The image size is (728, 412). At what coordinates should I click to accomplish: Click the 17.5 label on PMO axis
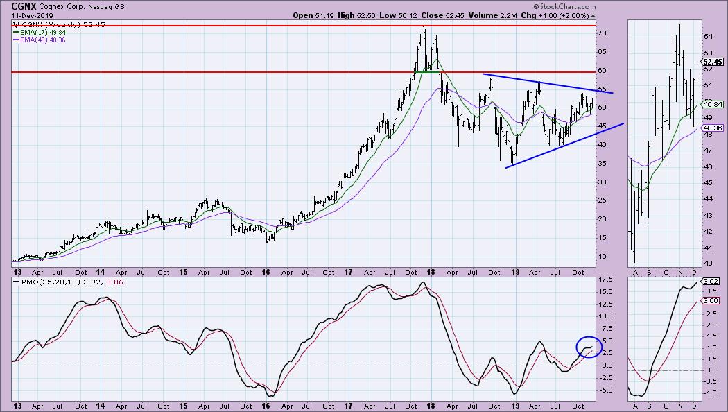[x=606, y=279]
